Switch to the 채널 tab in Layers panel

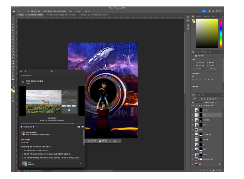tap(199, 95)
